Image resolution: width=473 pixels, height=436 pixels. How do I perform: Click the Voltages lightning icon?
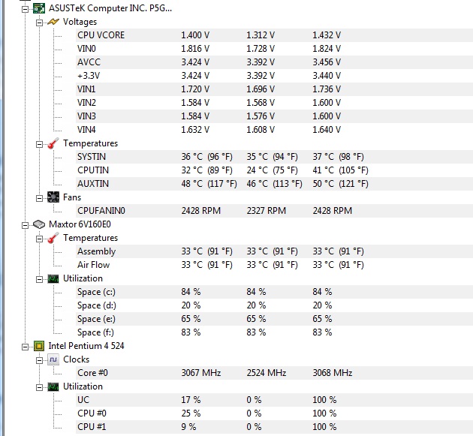pos(53,22)
